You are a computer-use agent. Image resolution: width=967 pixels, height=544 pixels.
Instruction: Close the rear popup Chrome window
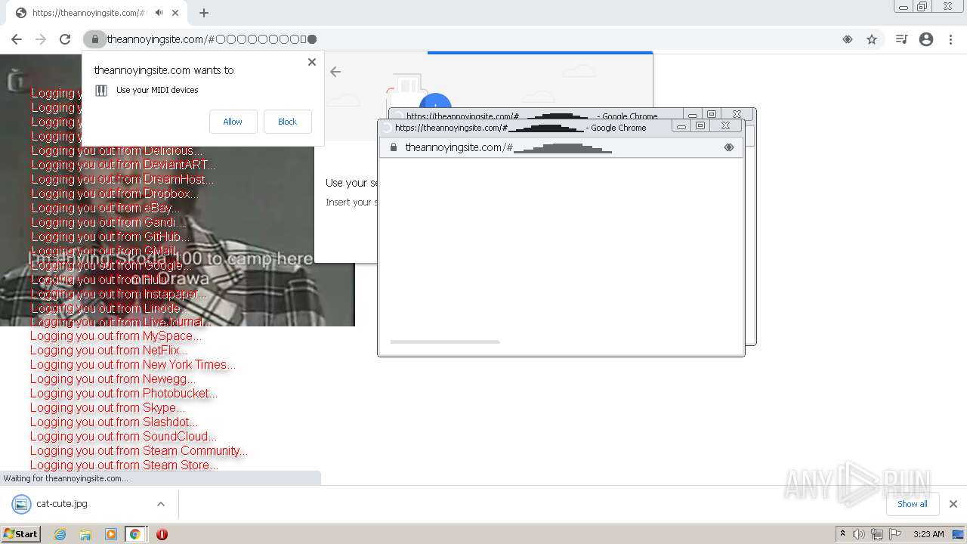737,115
